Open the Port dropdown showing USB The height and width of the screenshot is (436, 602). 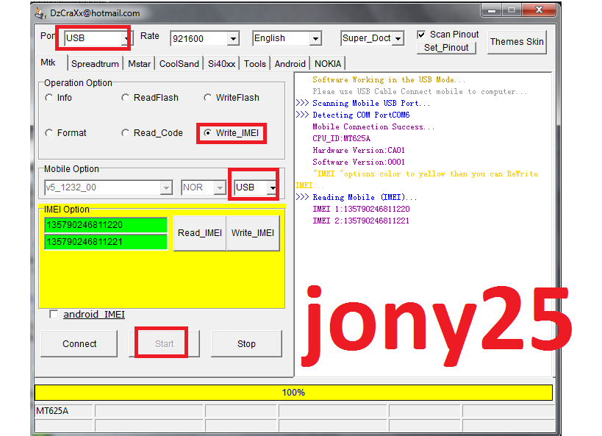point(126,38)
